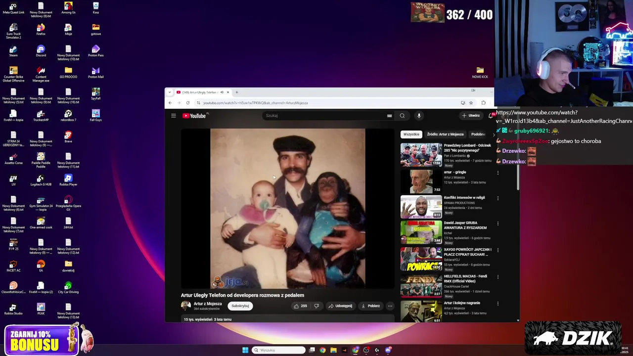
Task: Click the Windows taskbar Wyszukaj search box
Action: pos(278,350)
